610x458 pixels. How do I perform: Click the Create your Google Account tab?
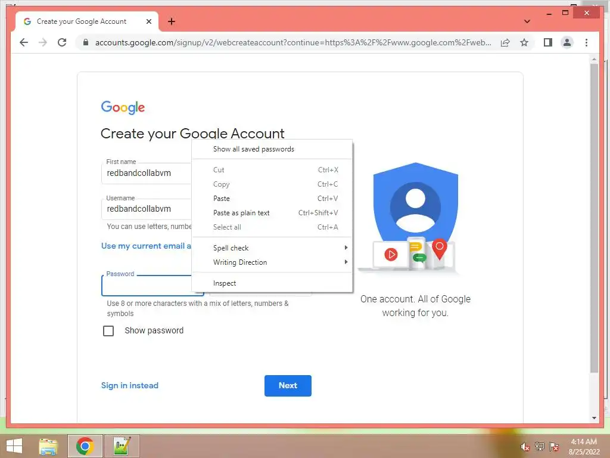pyautogui.click(x=87, y=21)
